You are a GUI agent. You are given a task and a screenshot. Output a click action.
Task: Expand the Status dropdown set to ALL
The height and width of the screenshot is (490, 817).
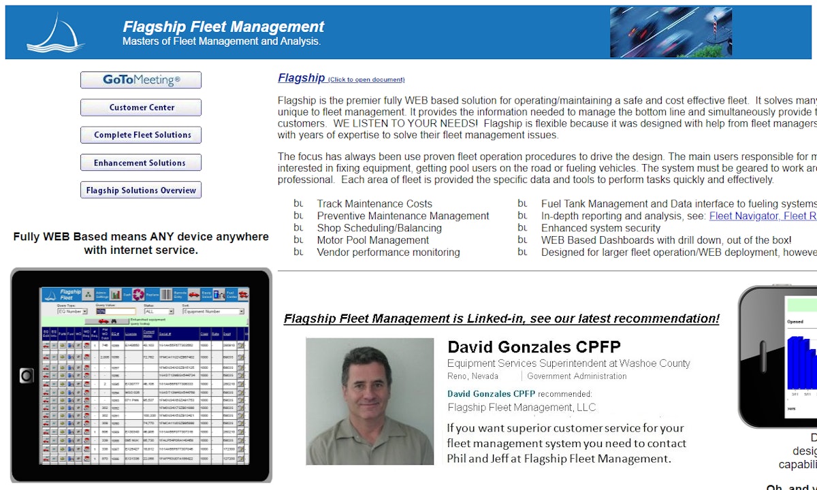(x=158, y=311)
